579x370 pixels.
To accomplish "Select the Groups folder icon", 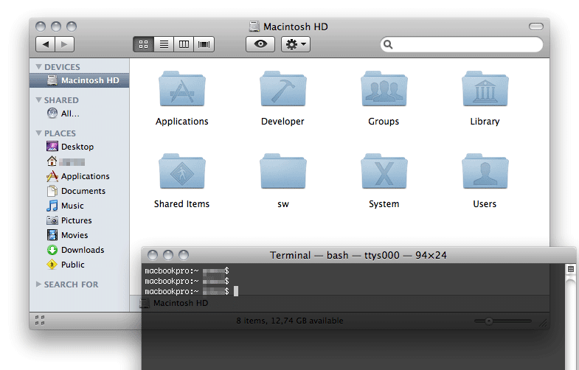I will click(x=384, y=88).
